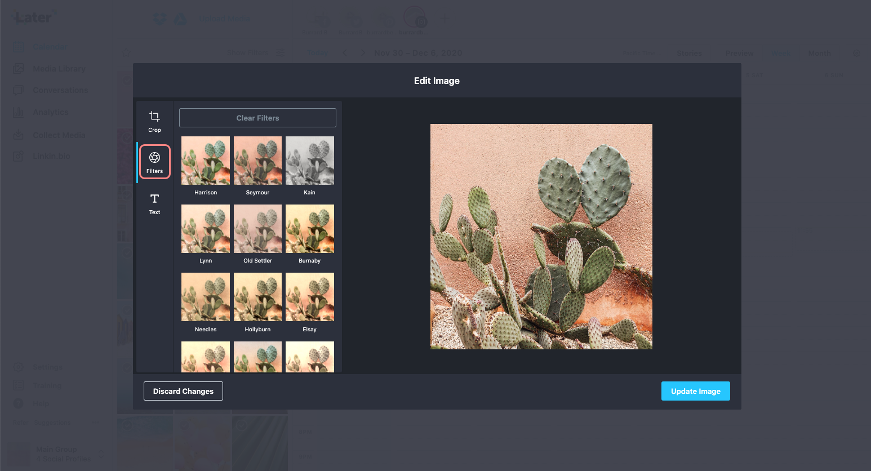This screenshot has width=871, height=471.
Task: Open Help in the sidebar
Action: tap(41, 403)
